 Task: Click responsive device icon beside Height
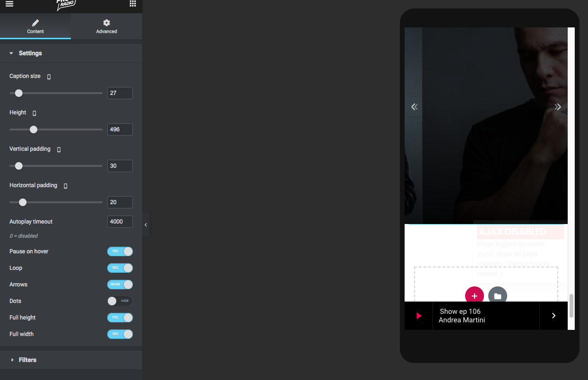coord(34,113)
